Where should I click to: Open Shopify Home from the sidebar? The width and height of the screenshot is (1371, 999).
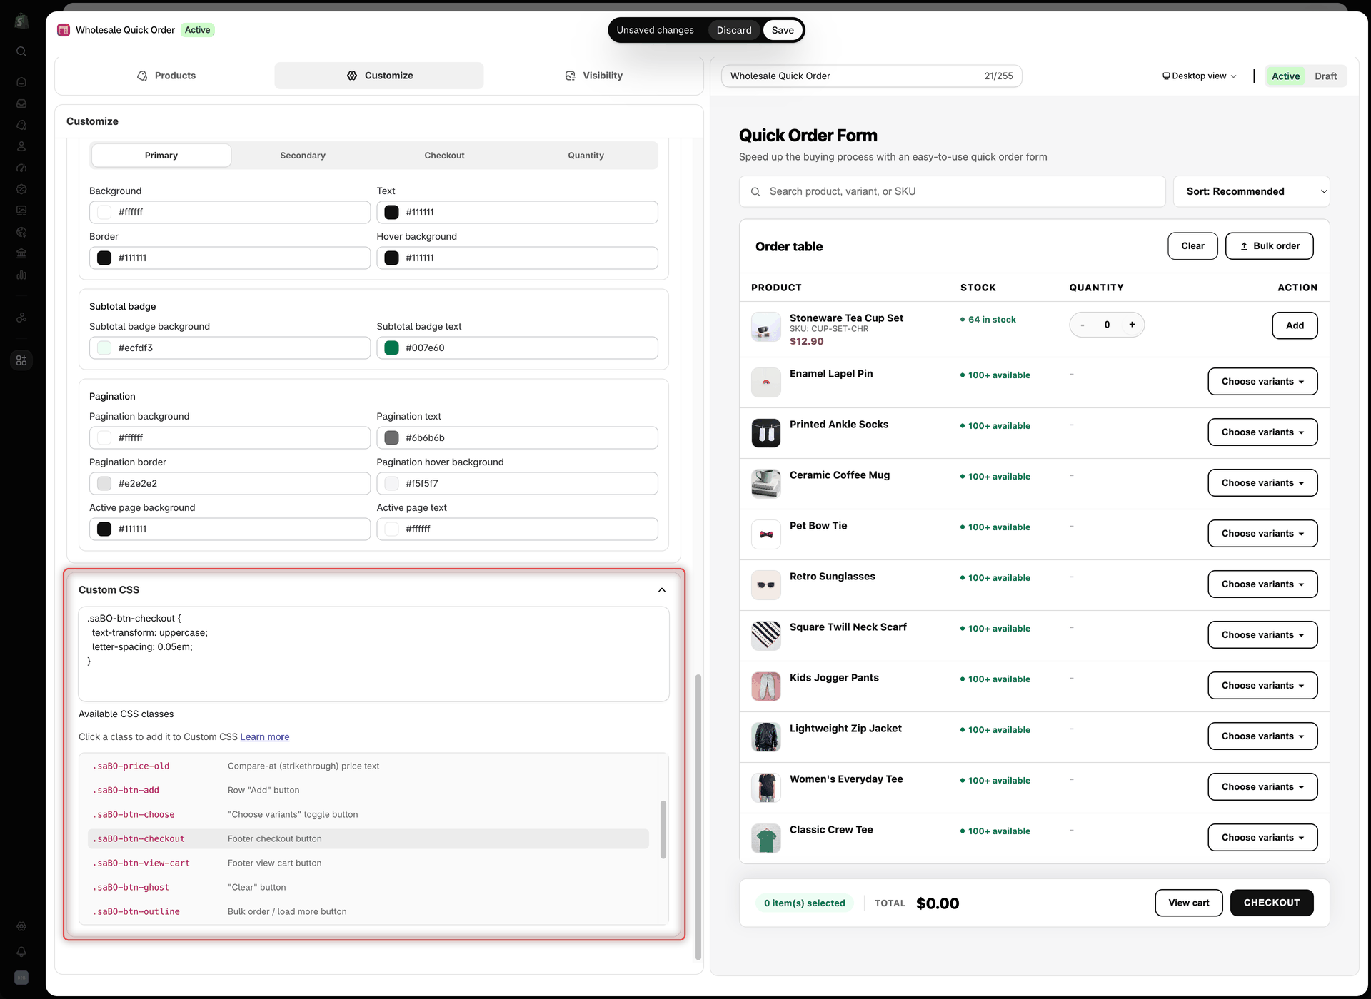pos(21,82)
